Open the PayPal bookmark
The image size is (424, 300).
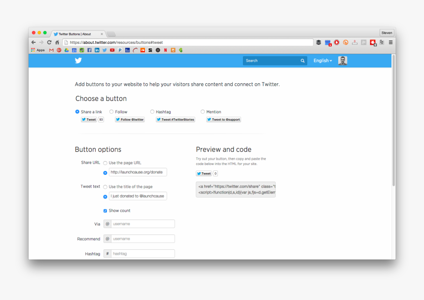pyautogui.click(x=120, y=50)
